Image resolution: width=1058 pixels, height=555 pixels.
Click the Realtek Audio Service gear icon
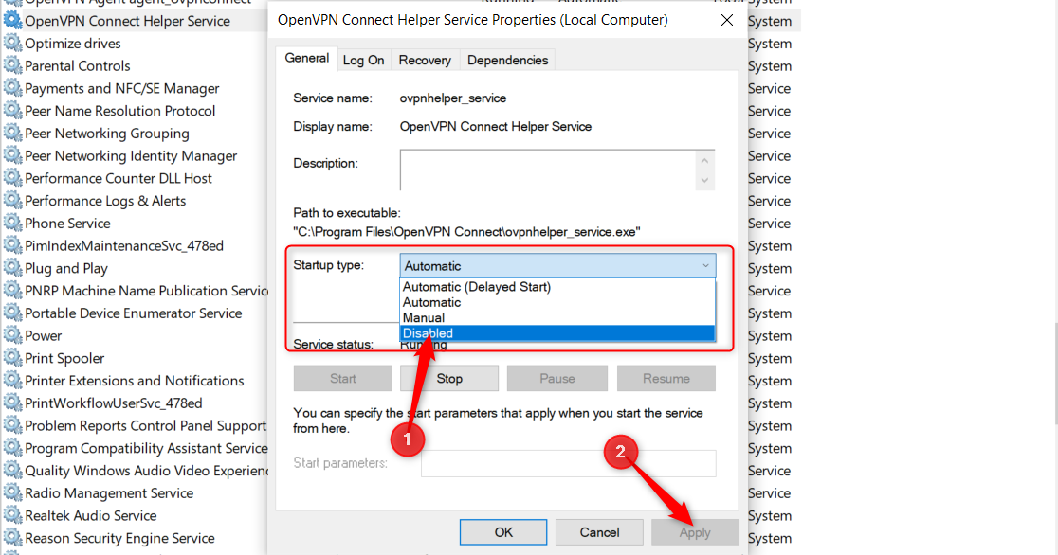[13, 515]
